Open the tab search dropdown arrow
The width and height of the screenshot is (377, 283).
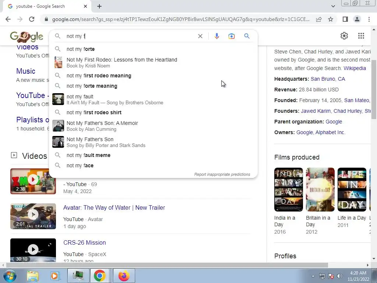(x=333, y=6)
